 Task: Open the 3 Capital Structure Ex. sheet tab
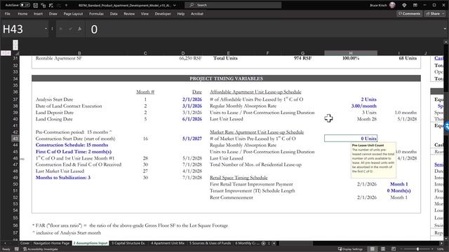click(128, 243)
